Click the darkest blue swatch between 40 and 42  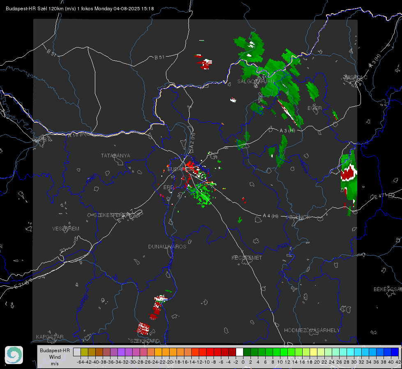pos(395,352)
